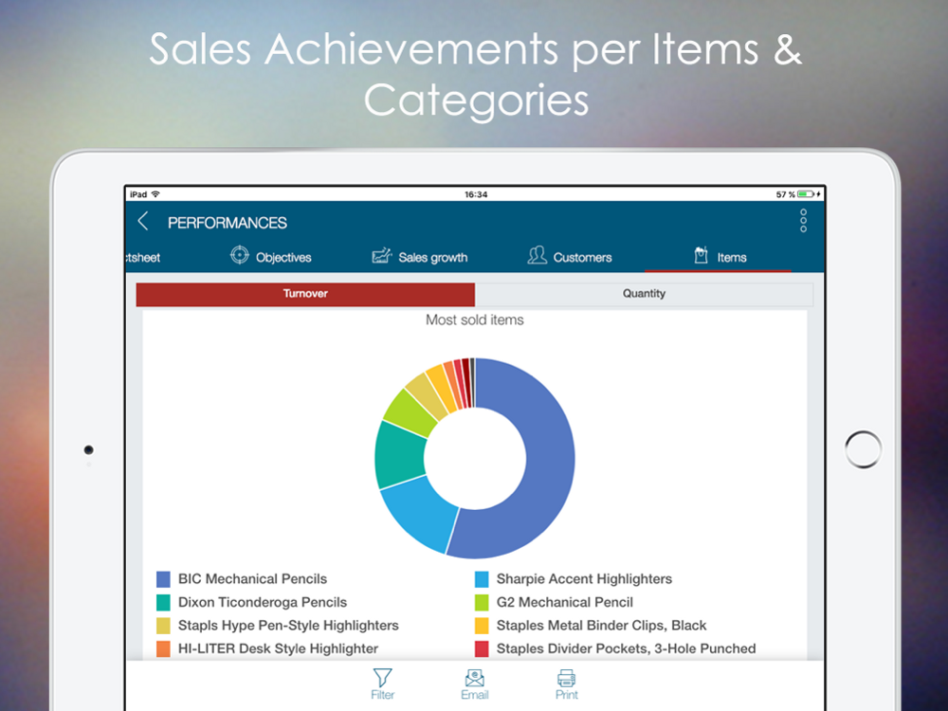This screenshot has height=711, width=948.
Task: Tap the light blue donut slice
Action: pos(418,514)
